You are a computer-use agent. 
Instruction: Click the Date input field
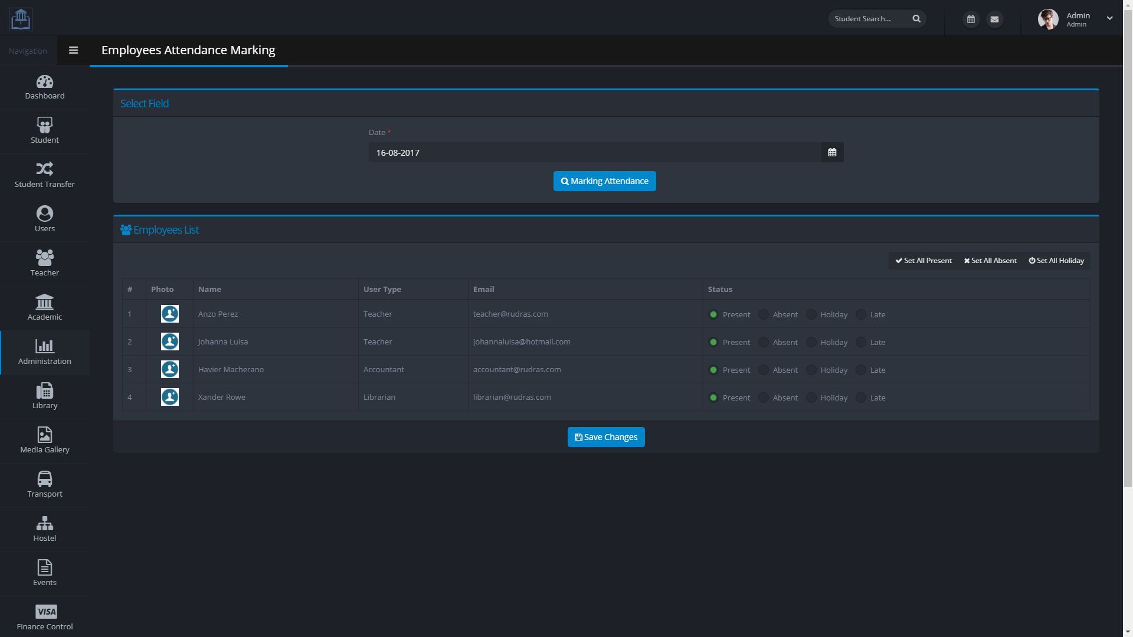(595, 153)
